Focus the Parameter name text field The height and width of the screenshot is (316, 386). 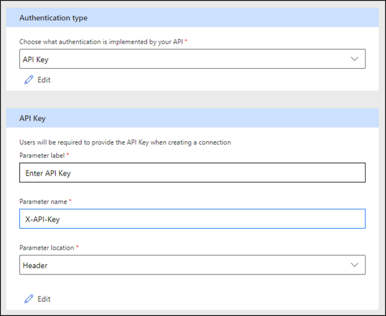coord(192,218)
